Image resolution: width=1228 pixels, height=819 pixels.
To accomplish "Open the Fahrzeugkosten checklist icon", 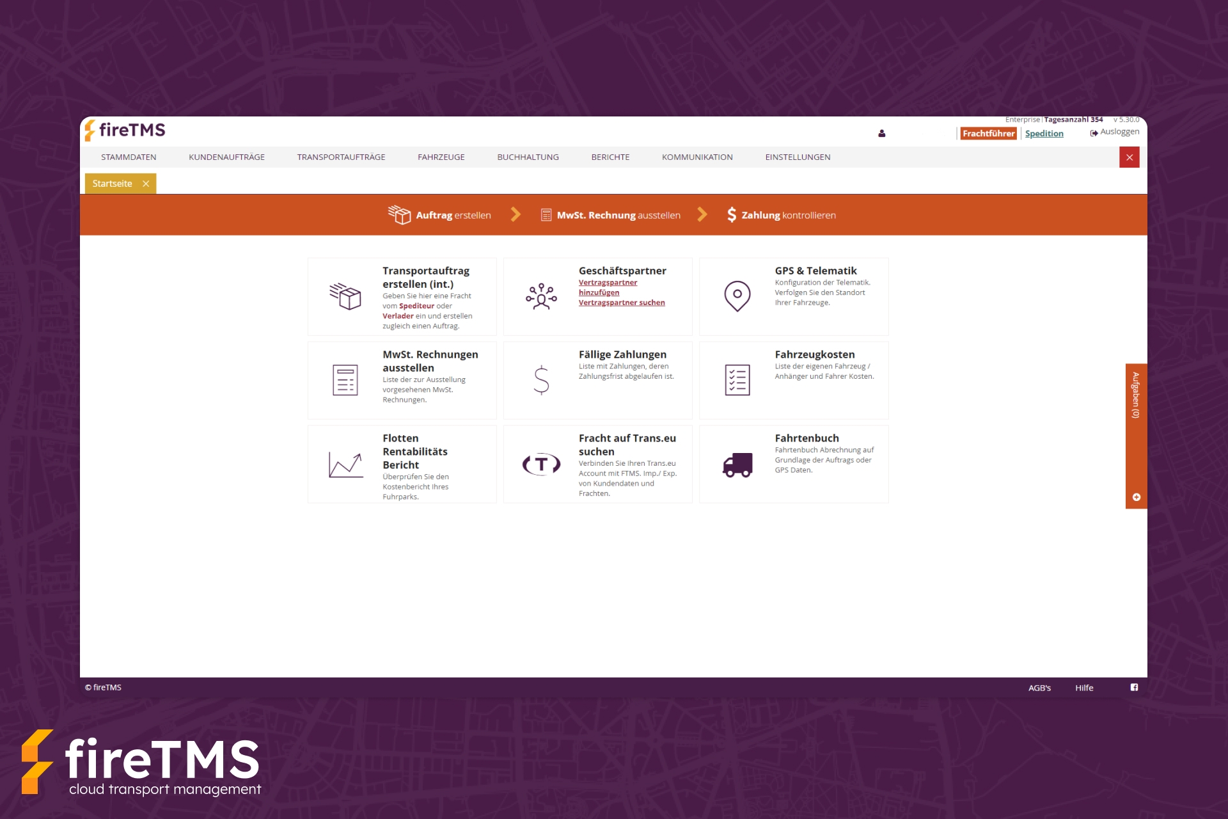I will tap(737, 380).
